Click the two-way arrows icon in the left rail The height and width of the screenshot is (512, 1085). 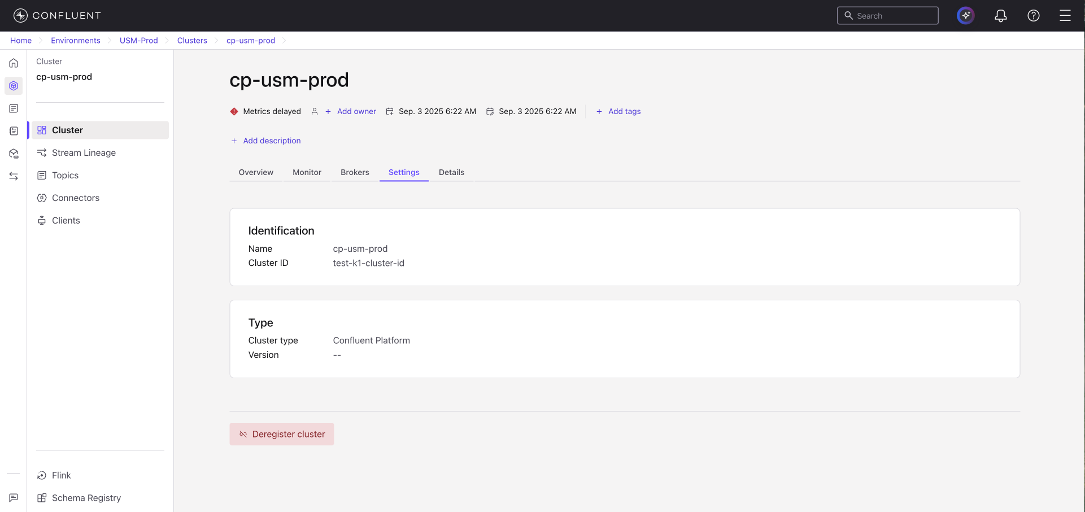14,176
